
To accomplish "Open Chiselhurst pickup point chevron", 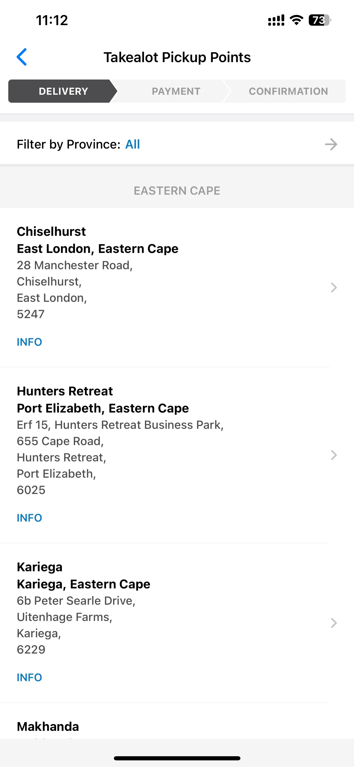I will [x=334, y=288].
